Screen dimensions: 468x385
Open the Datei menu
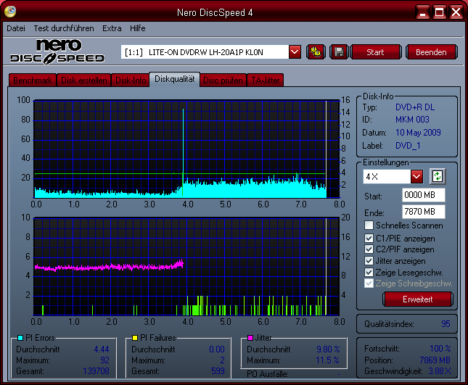point(15,28)
